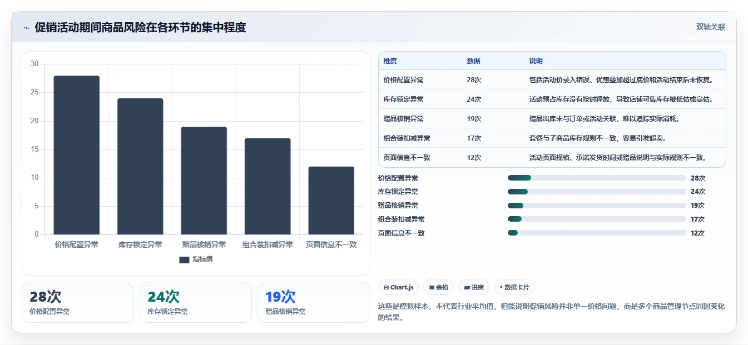Click the 17次 value beside the progress bar
The width and height of the screenshot is (748, 345).
pyautogui.click(x=698, y=219)
